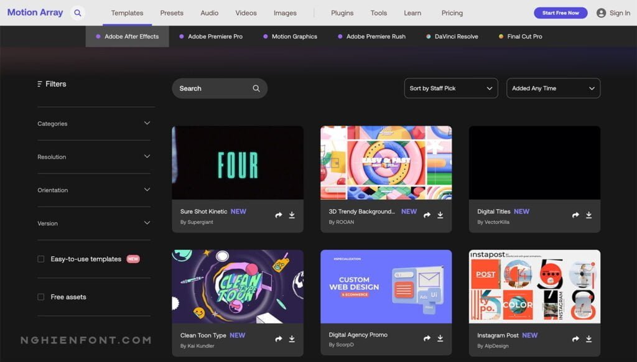
Task: Open the Pricing link
Action: pyautogui.click(x=452, y=13)
